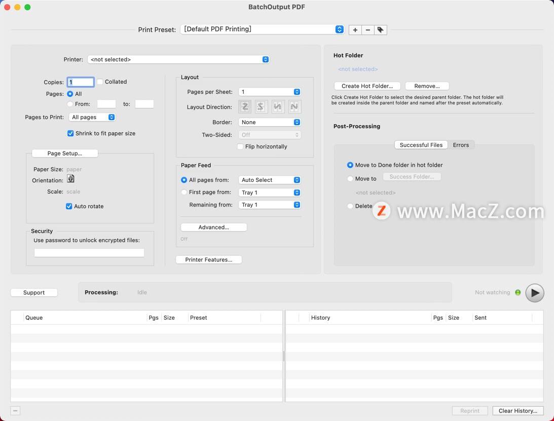Click the page Orientation icon
This screenshot has width=554, height=421.
70,179
